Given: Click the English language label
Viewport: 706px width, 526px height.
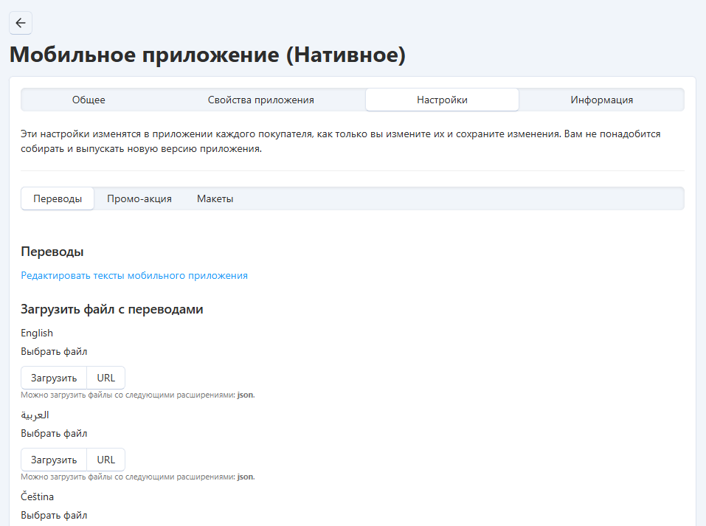Looking at the screenshot, I should coord(37,333).
